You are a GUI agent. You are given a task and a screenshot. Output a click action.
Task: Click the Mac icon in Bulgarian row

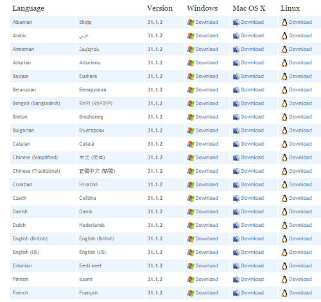coord(236,130)
